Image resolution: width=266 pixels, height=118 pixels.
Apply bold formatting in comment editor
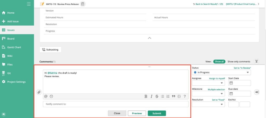pyautogui.click(x=146, y=96)
